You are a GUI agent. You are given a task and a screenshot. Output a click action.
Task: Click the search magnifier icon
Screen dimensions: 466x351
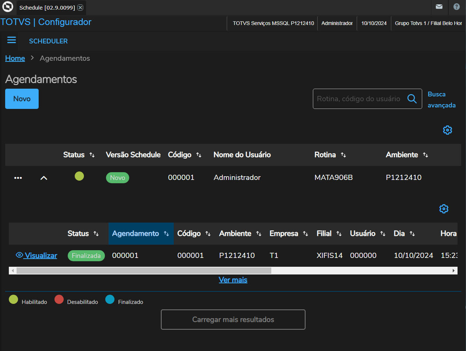pyautogui.click(x=412, y=99)
